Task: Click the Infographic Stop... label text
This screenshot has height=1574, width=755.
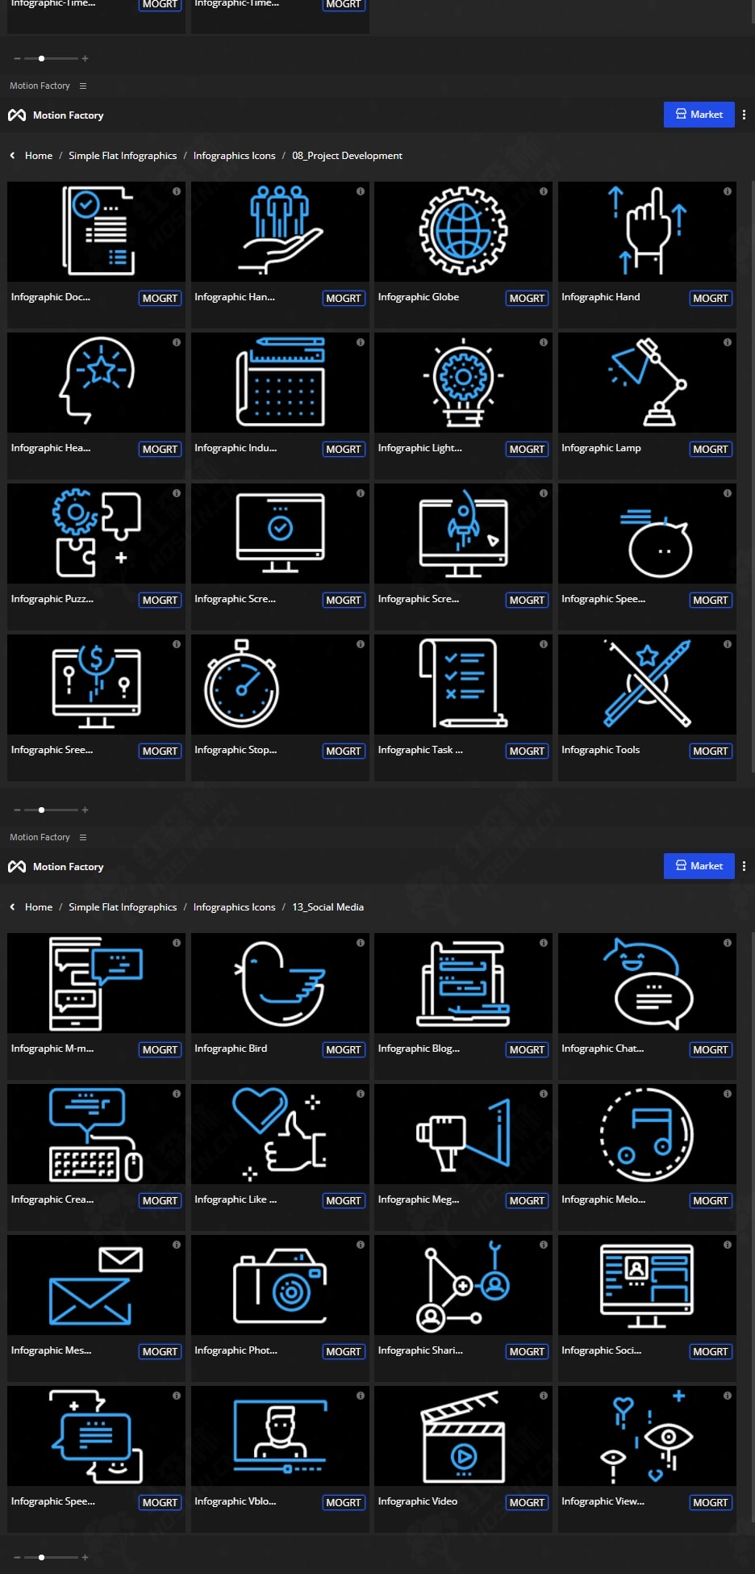Action: point(236,750)
